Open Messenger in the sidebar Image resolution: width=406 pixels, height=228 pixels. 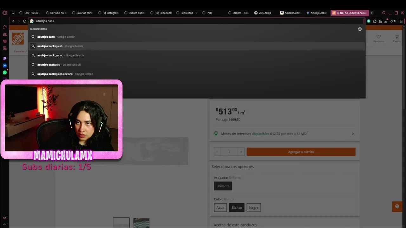(5, 66)
